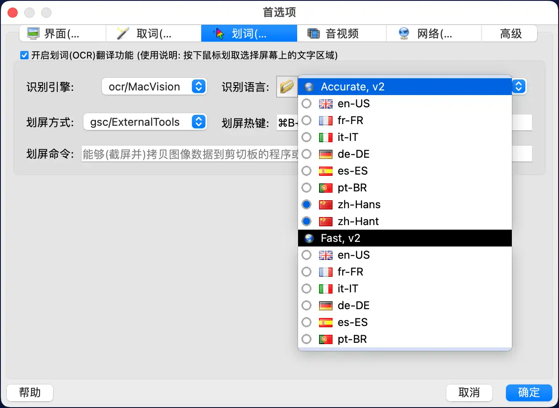Click the pt-BR flag under Fast, v2
This screenshot has height=408, width=559.
coord(326,339)
